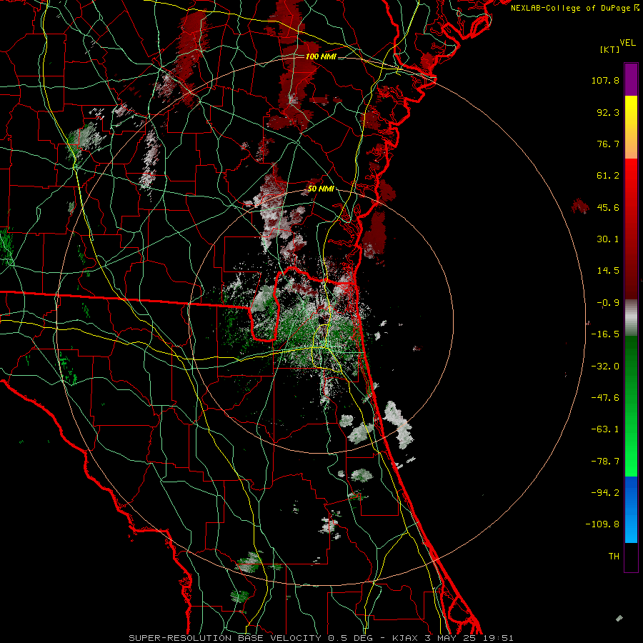Viewport: 643px width, 643px height.
Task: Pick the purple segment of the color bar
Action: coord(631,79)
